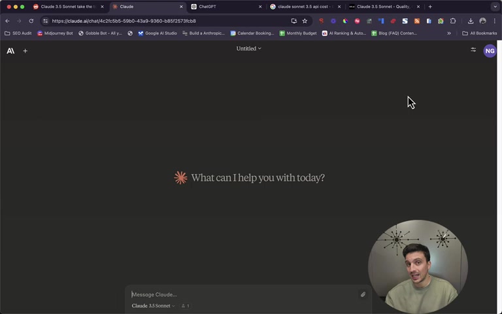Start a new chat with plus icon
502x314 pixels.
coord(25,51)
